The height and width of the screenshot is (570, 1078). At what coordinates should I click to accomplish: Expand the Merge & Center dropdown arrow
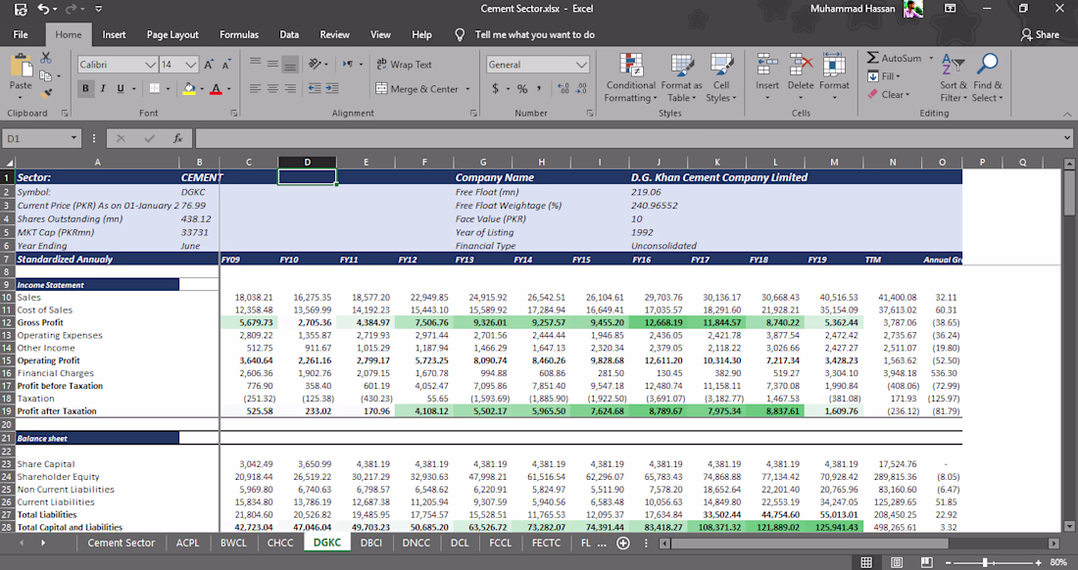(x=467, y=89)
